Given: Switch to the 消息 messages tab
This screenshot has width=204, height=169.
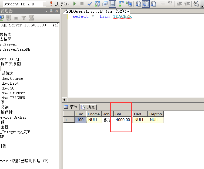Looking at the screenshot, I should tap(88, 107).
